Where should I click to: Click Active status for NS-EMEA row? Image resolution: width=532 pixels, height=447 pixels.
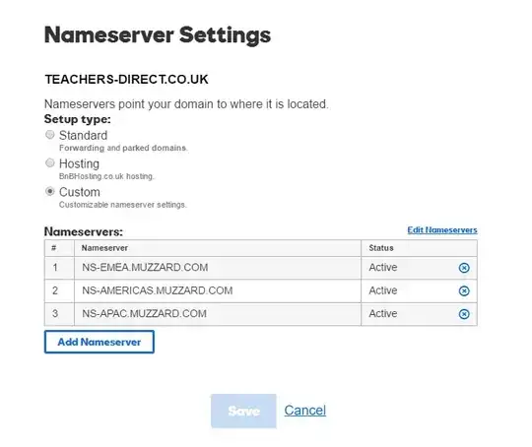pos(383,267)
